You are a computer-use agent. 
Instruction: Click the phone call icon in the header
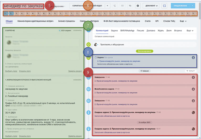tap(115, 6)
